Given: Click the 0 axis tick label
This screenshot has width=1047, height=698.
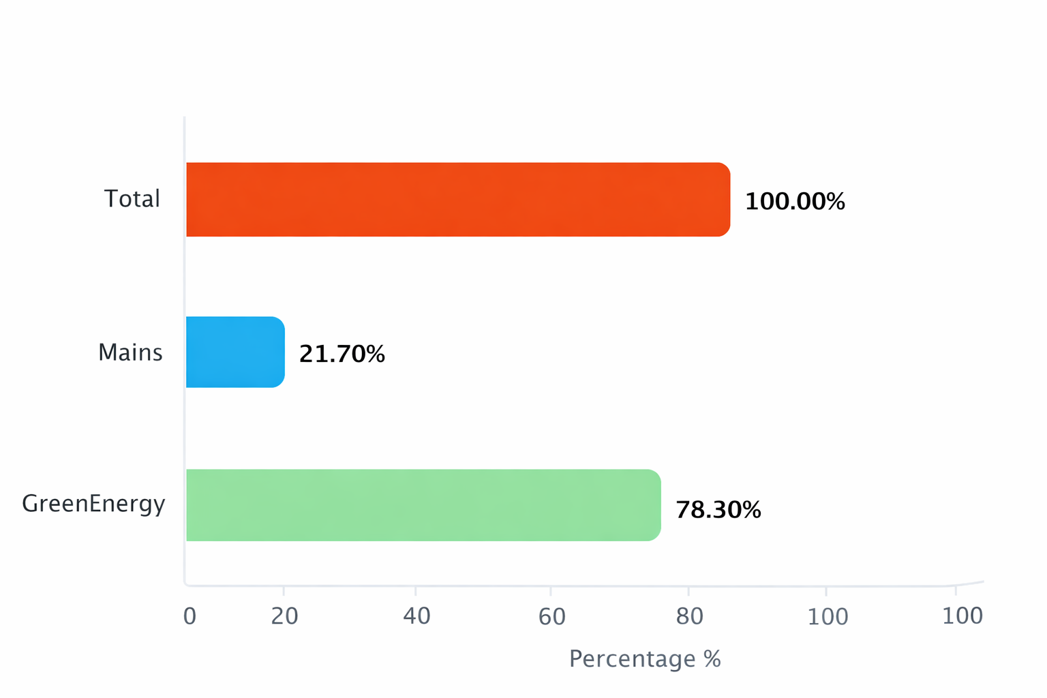Looking at the screenshot, I should (x=189, y=616).
